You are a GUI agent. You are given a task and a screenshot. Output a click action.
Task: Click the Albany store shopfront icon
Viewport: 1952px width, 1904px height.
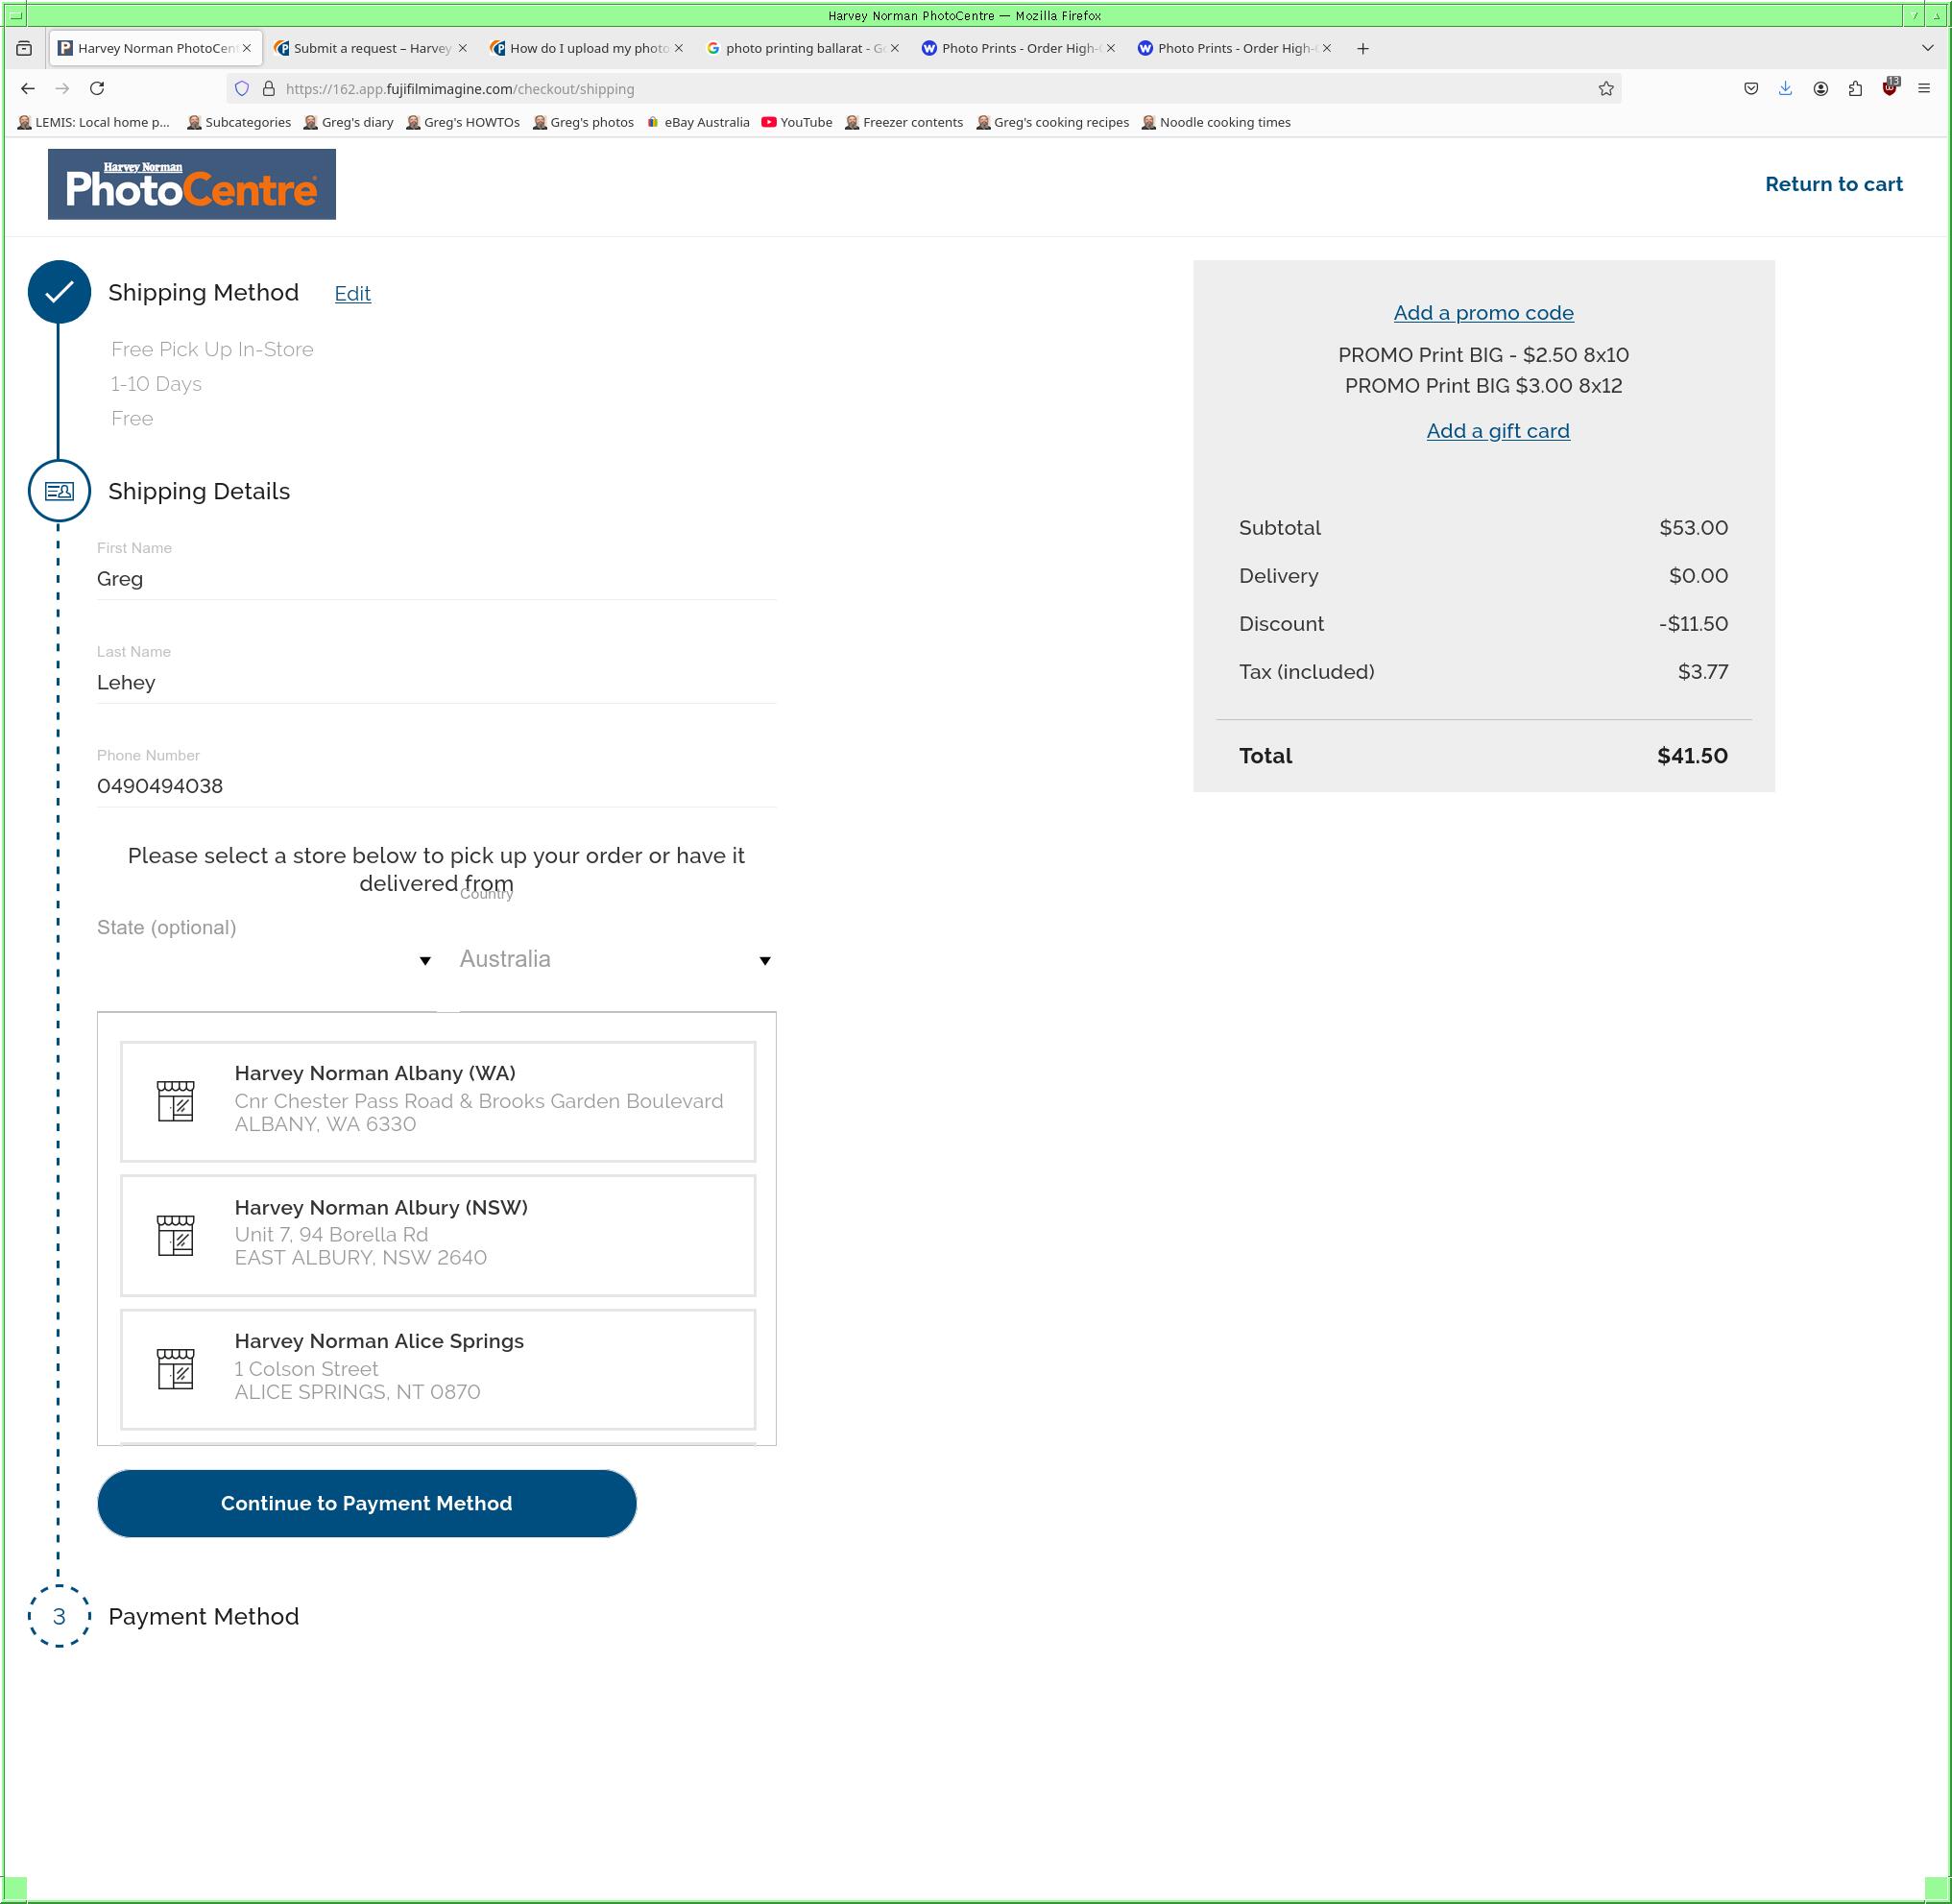[176, 1101]
